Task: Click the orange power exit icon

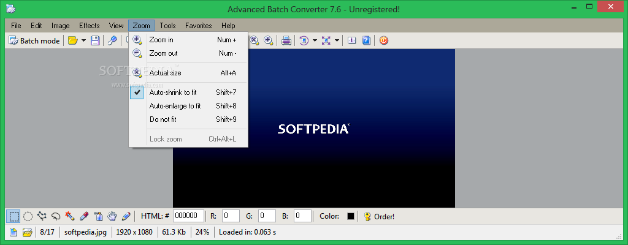Action: 384,40
